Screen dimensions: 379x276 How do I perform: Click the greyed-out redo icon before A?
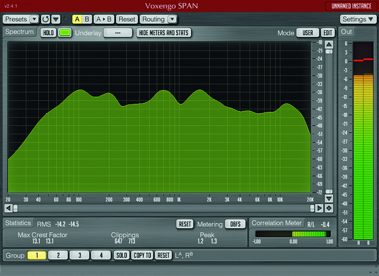pos(66,19)
